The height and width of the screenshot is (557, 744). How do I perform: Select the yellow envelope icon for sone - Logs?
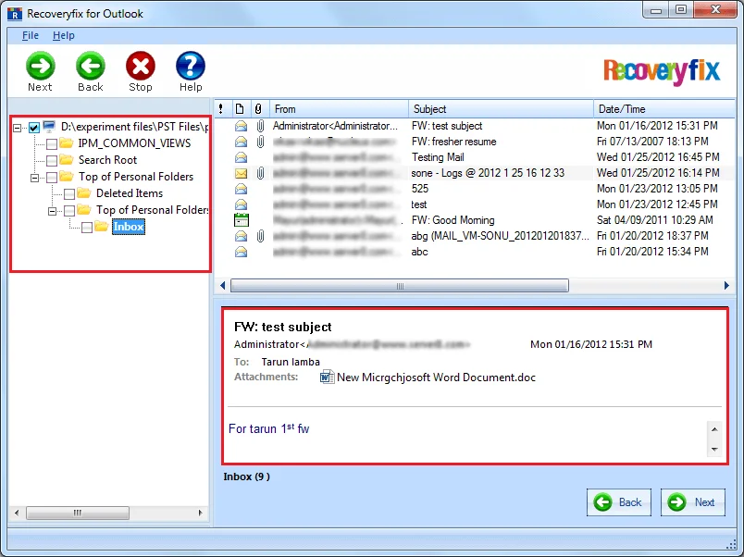(x=241, y=173)
